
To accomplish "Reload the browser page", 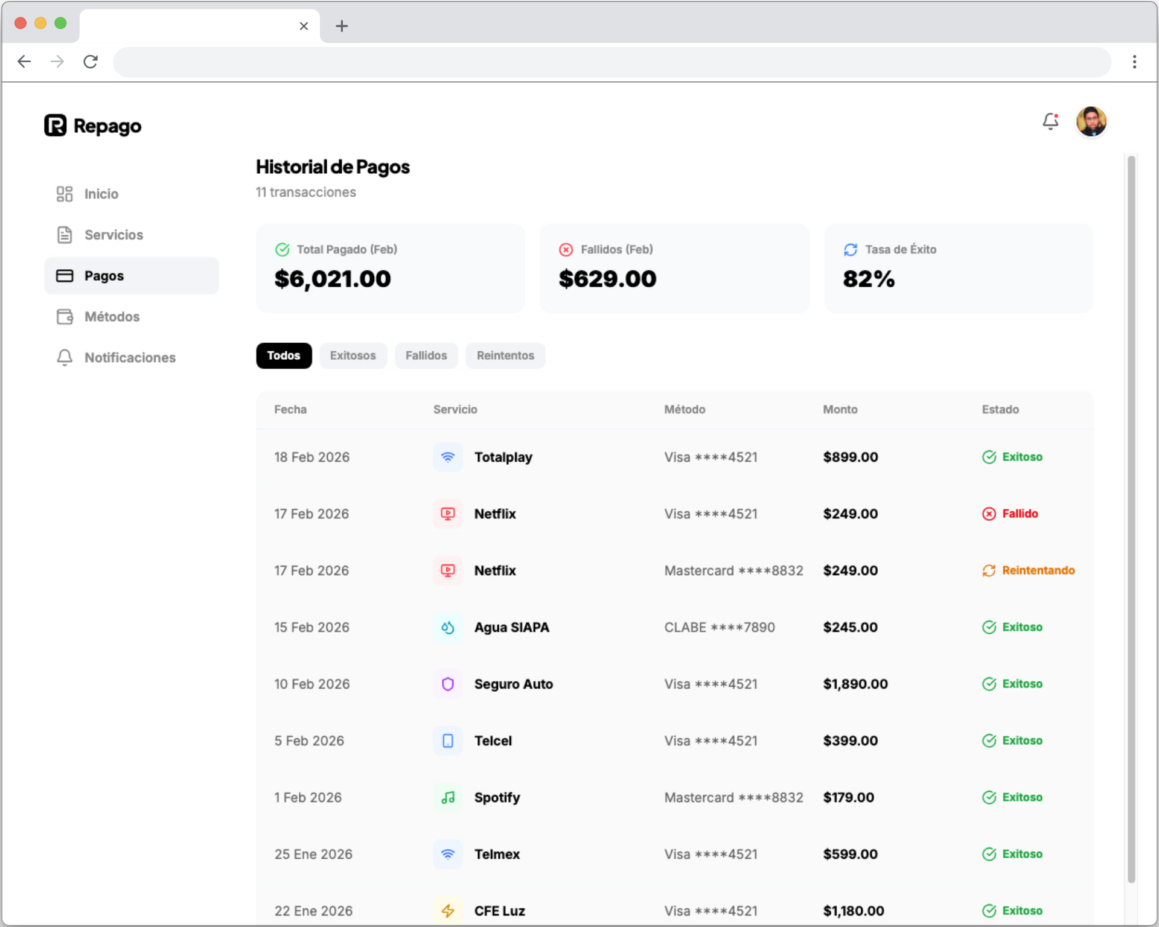I will (x=91, y=62).
